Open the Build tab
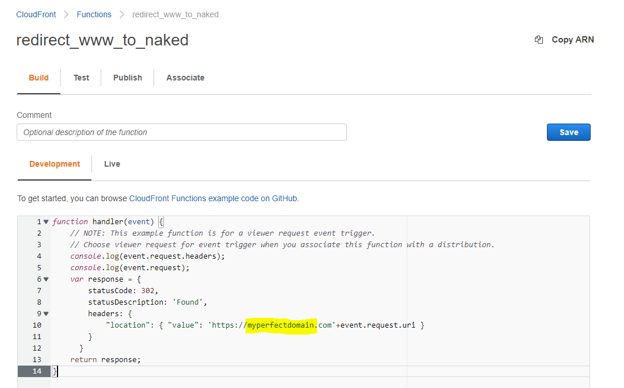The height and width of the screenshot is (388, 624). click(39, 78)
